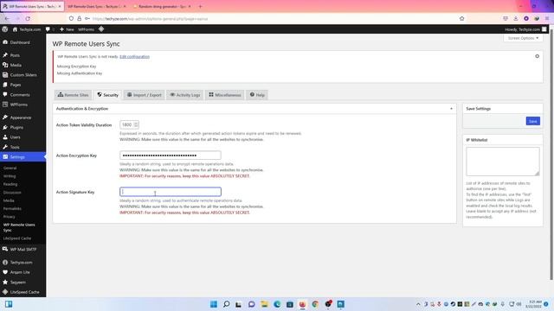Switch to Help tab
The width and height of the screenshot is (554, 311).
click(x=257, y=95)
